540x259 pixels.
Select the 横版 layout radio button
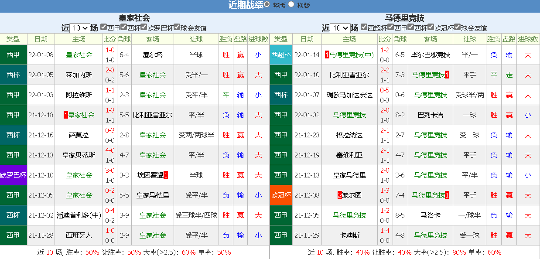[291, 5]
